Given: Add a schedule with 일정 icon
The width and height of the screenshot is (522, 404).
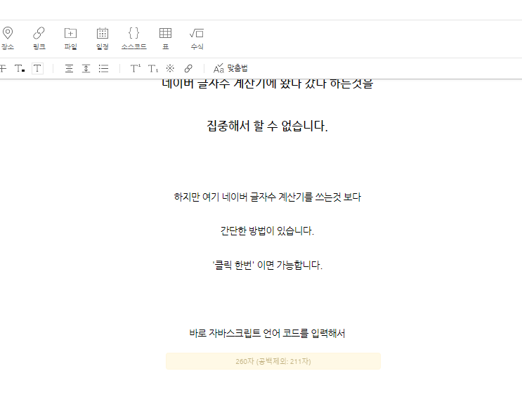Looking at the screenshot, I should coord(102,38).
